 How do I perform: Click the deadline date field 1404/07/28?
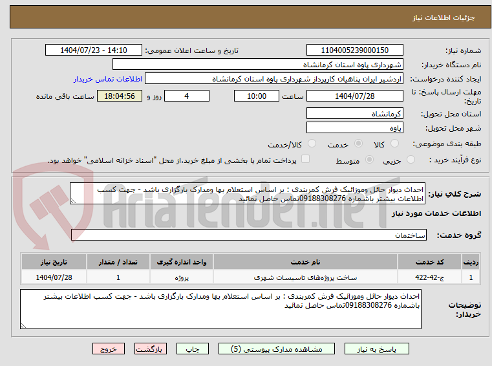[x=354, y=96]
